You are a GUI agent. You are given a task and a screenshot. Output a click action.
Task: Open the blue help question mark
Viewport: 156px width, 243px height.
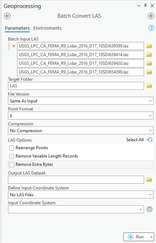[151, 28]
